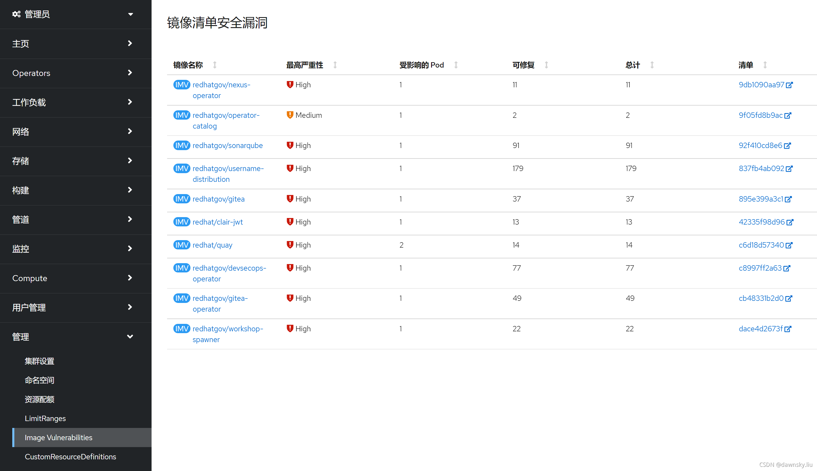Viewport: 817px width, 471px height.
Task: Click IMV badge for redhatgov/gitea row
Action: pos(182,199)
